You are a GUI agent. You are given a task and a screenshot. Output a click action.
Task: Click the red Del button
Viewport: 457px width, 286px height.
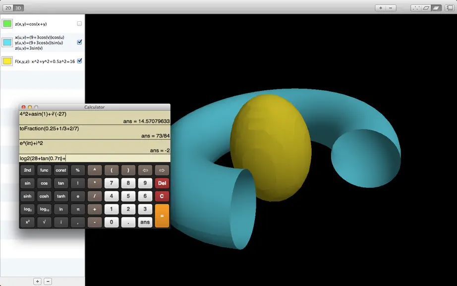162,183
